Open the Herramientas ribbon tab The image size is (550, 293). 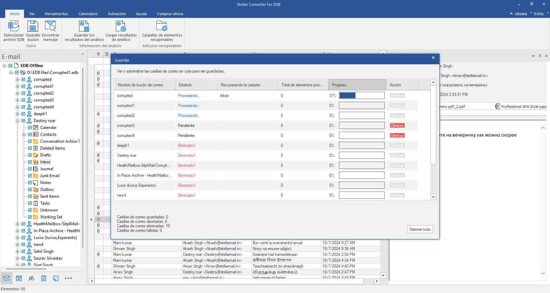coord(56,14)
